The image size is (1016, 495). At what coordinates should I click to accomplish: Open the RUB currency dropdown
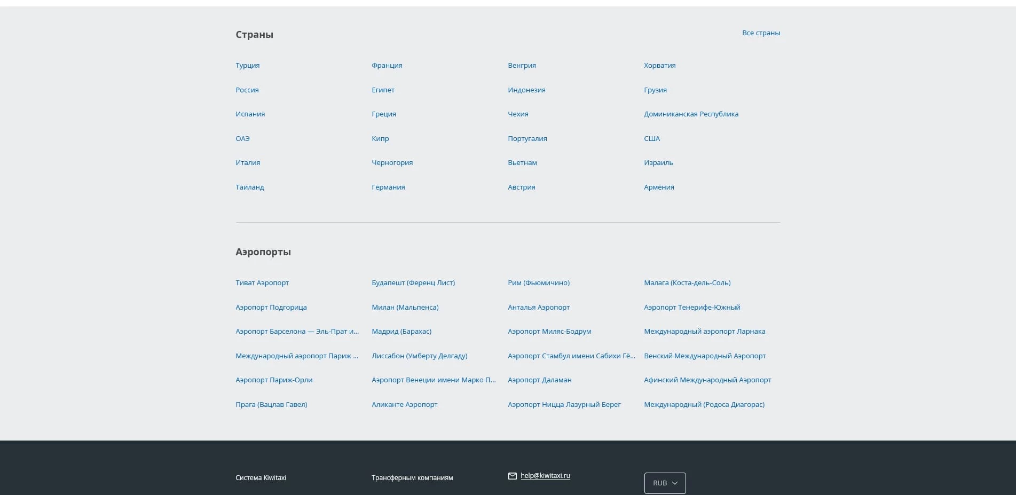pyautogui.click(x=665, y=483)
